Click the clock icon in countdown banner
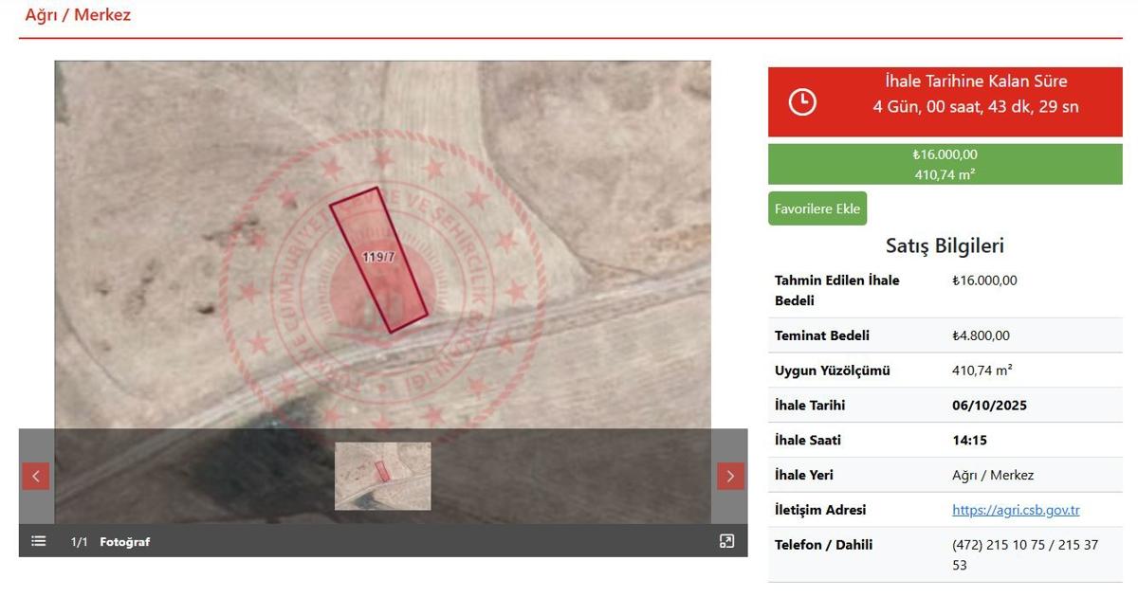Viewport: 1138px width, 597px height. 802,101
